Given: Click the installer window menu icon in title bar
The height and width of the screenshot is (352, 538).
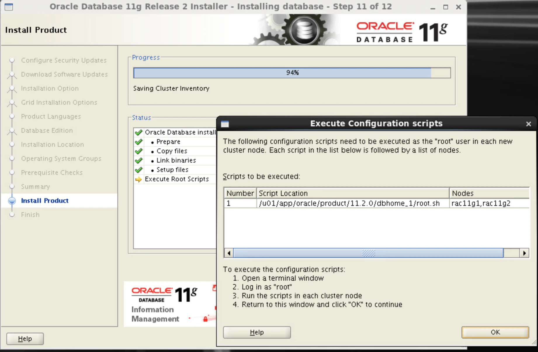Looking at the screenshot, I should point(9,6).
